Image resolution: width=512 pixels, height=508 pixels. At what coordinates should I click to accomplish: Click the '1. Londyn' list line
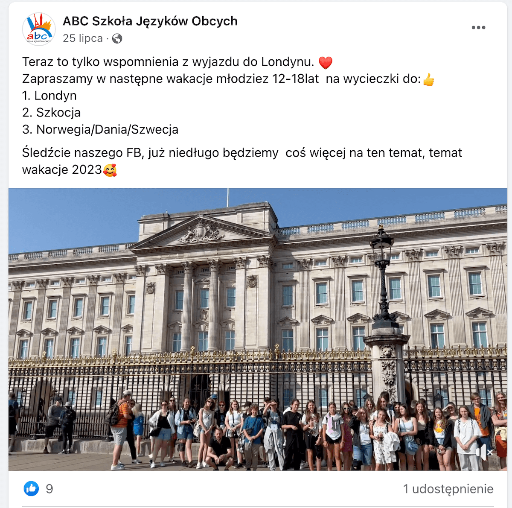click(x=49, y=96)
